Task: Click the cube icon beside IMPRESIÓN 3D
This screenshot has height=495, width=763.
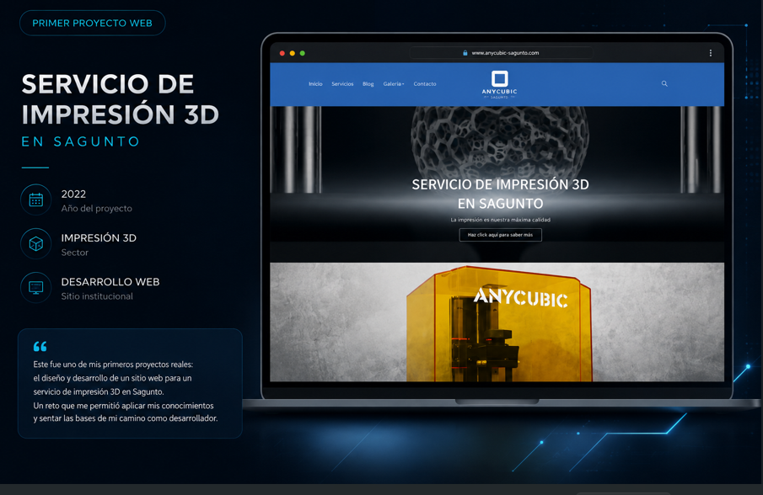Action: [x=36, y=244]
